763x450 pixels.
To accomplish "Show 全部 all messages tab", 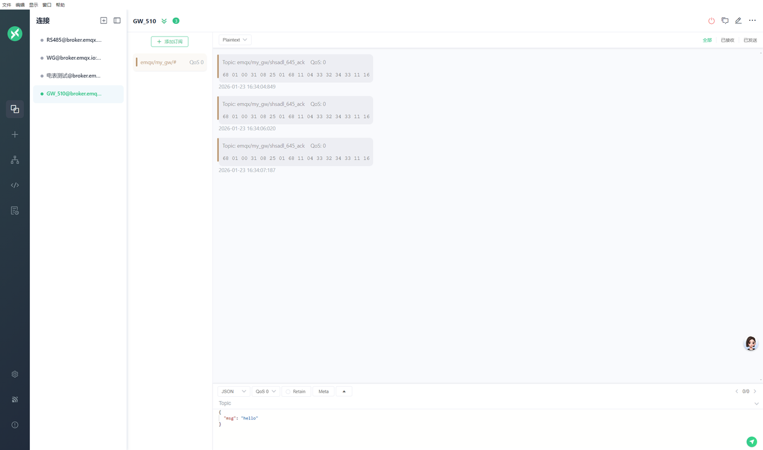I will click(x=707, y=40).
